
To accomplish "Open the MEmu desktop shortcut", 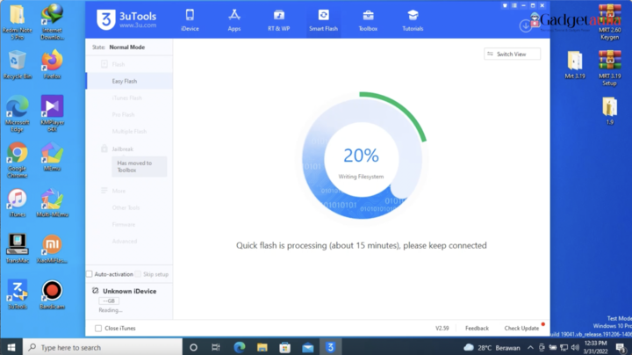I will point(52,157).
